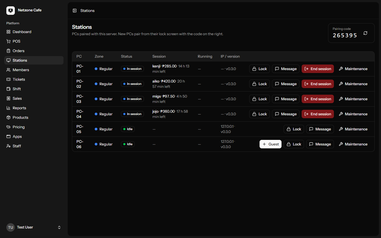Viewport: 381px width, 238px height.
Task: Click In session badge for PC-01
Action: tap(132, 69)
